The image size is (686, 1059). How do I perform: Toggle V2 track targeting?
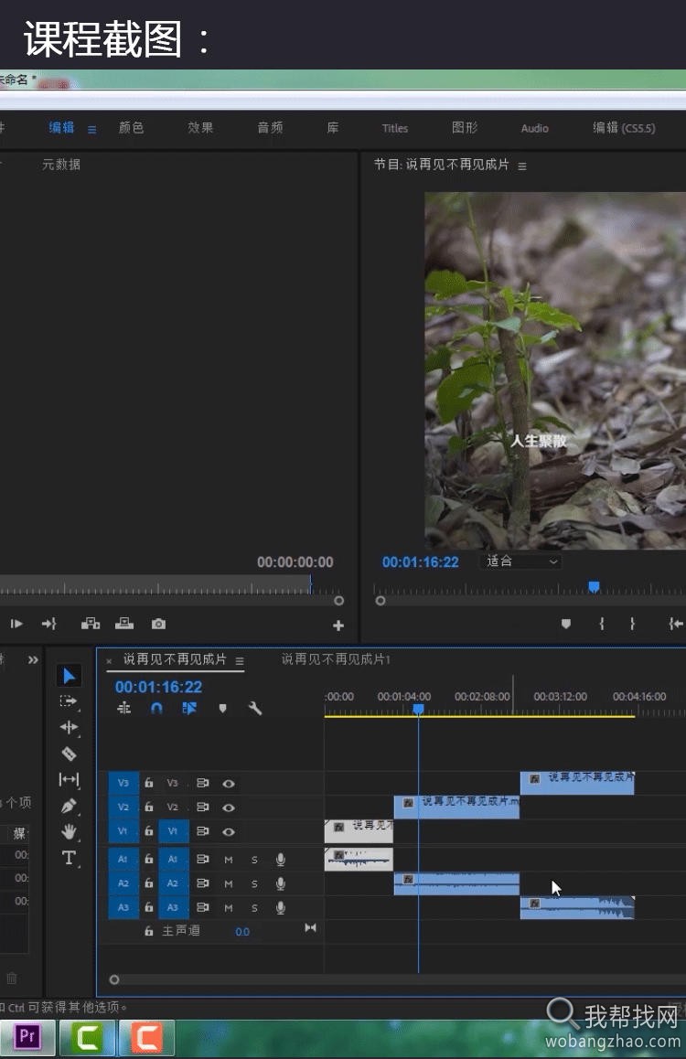[x=173, y=808]
